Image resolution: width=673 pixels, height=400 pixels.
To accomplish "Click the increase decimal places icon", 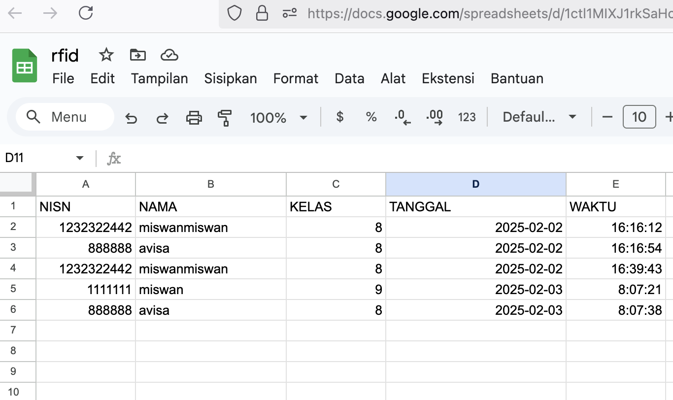I will (434, 117).
